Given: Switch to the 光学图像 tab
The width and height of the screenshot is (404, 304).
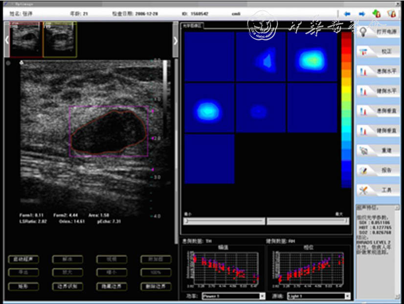Looking at the screenshot, I should (193, 25).
